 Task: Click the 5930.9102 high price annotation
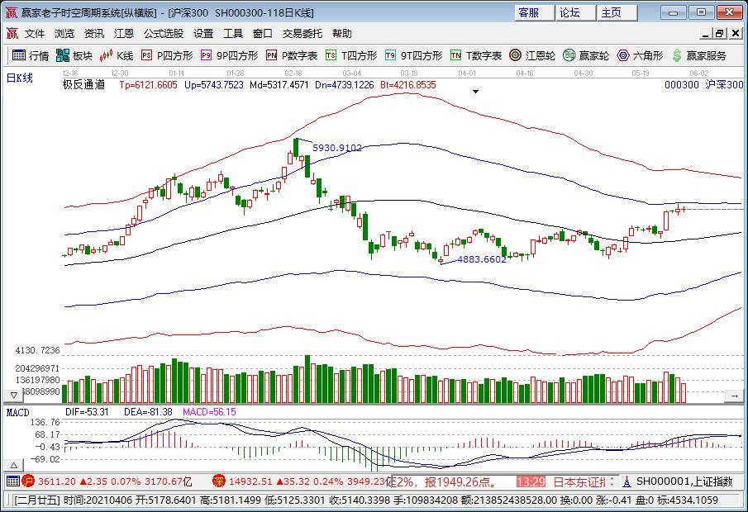(x=337, y=148)
